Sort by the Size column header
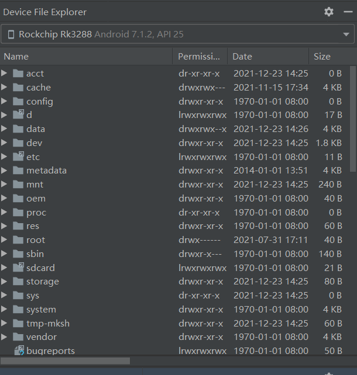Viewport: 357px width, 375px height. click(332, 57)
